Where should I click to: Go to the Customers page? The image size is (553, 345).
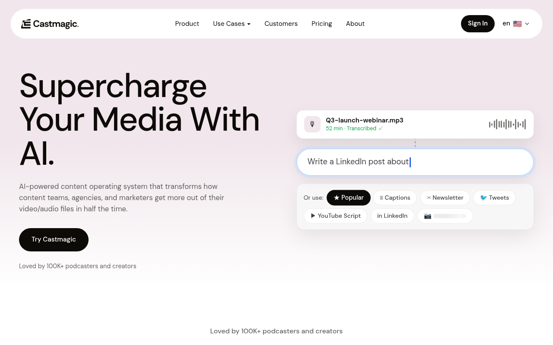tap(281, 24)
